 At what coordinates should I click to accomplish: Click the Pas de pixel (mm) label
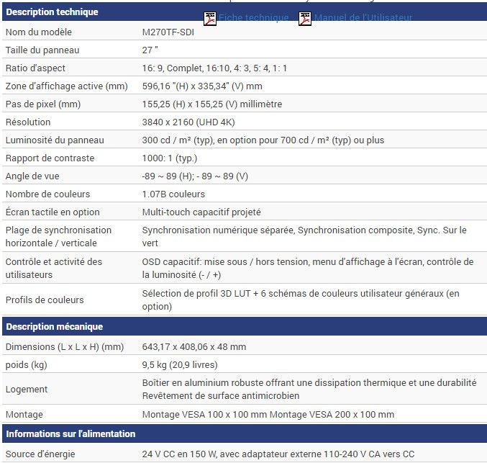(43, 104)
